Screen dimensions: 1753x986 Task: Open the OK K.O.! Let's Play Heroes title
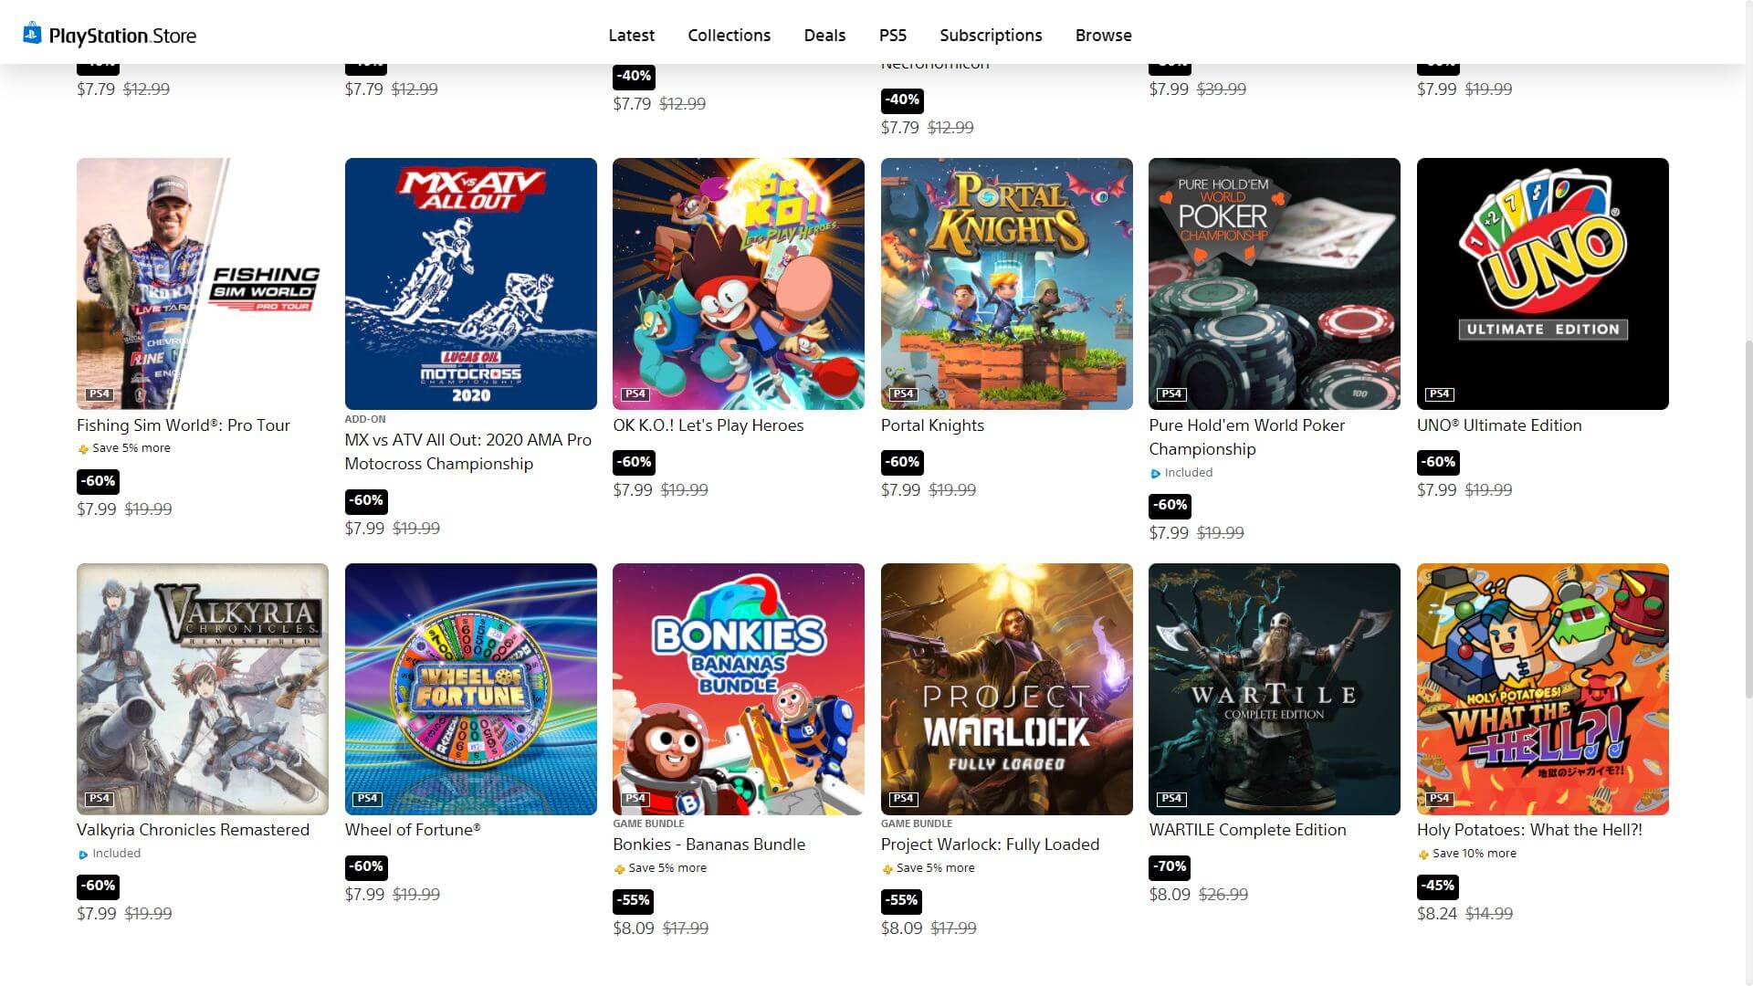point(708,425)
